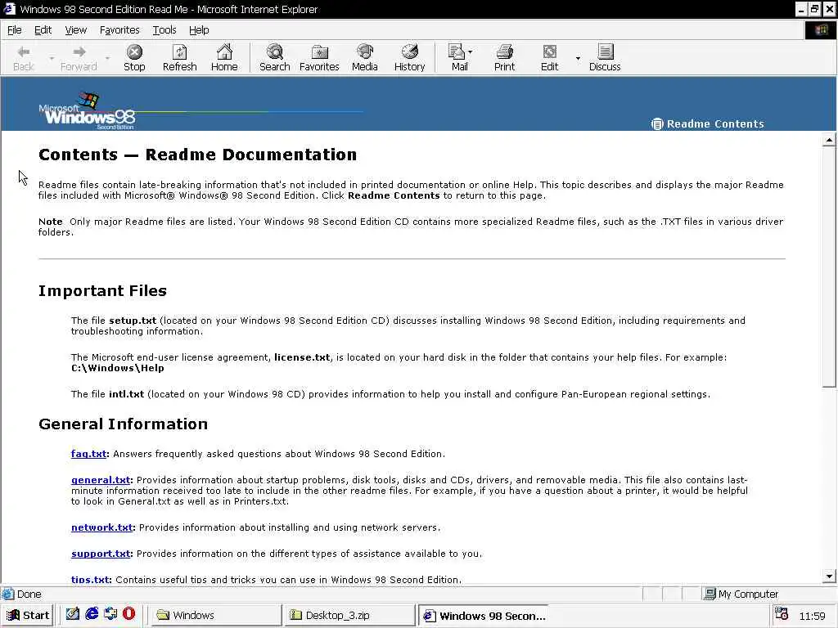
Task: Click the Readme Contents link
Action: (x=715, y=124)
